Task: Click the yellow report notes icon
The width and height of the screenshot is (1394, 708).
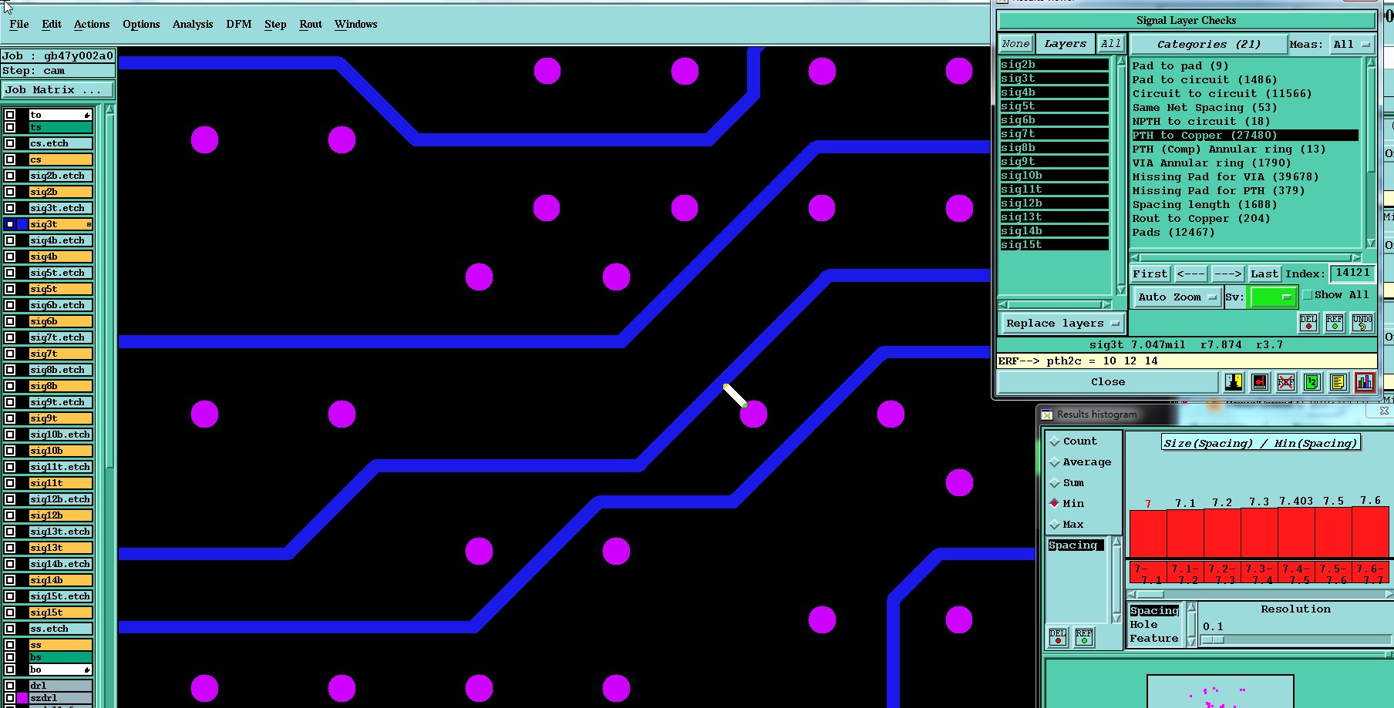Action: [x=1338, y=382]
